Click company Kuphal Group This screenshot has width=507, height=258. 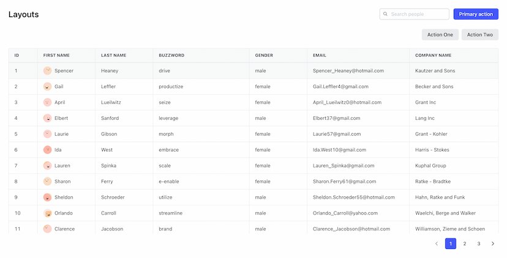pos(430,166)
